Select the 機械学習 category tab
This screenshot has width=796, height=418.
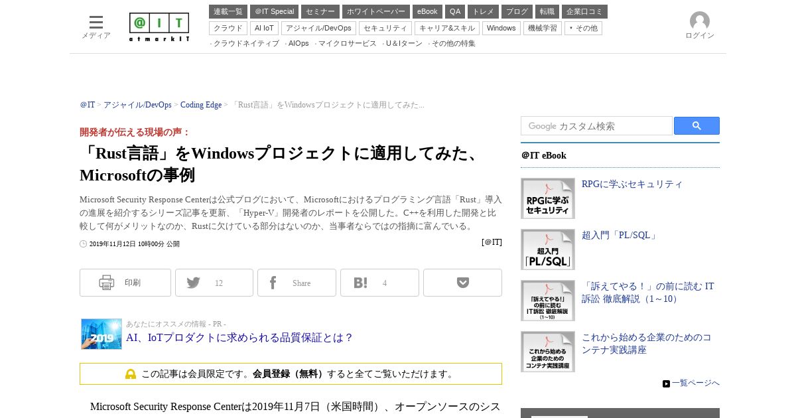[x=542, y=29]
